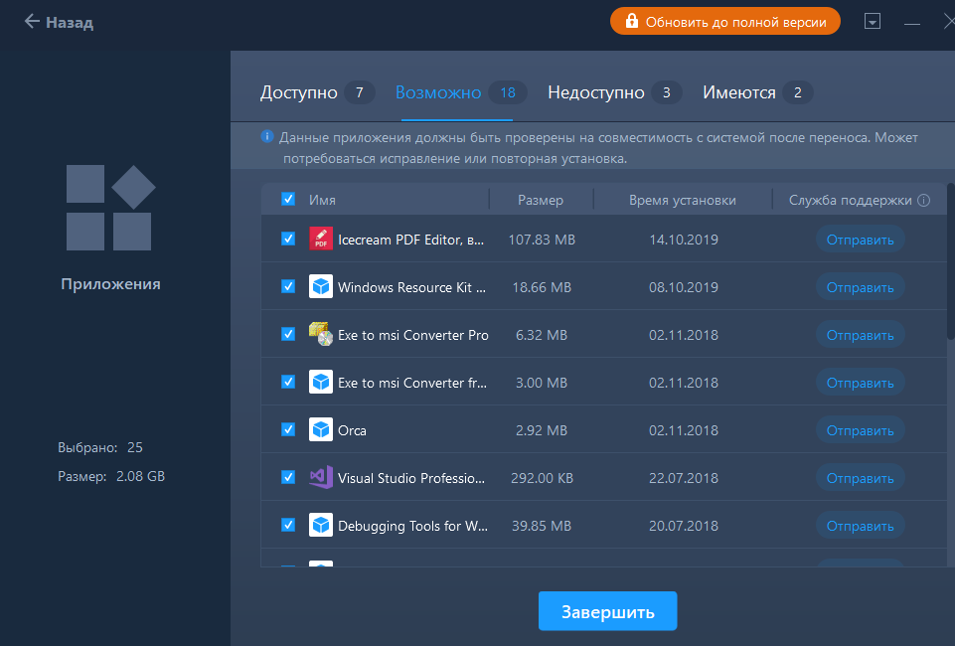Click the Windows Resource Kit icon

click(x=320, y=286)
